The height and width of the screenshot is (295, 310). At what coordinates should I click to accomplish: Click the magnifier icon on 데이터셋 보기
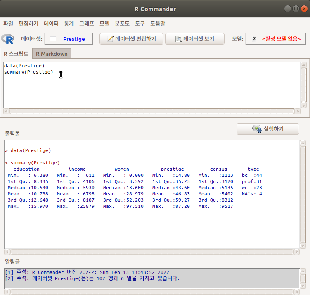pos(178,39)
